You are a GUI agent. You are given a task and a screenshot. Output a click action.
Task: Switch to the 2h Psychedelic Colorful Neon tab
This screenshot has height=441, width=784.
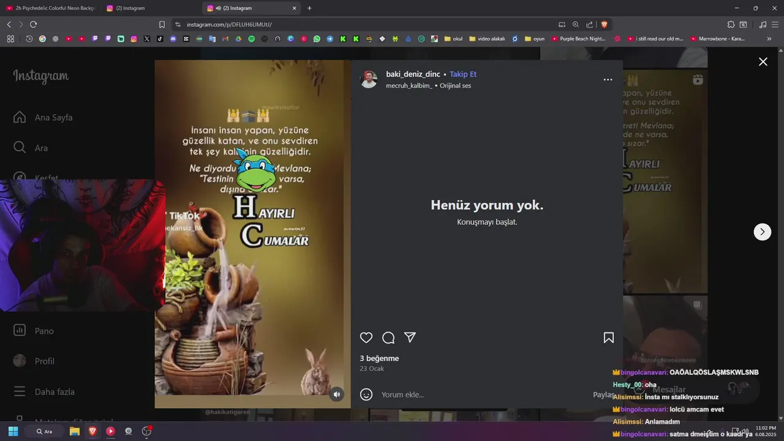[50, 8]
